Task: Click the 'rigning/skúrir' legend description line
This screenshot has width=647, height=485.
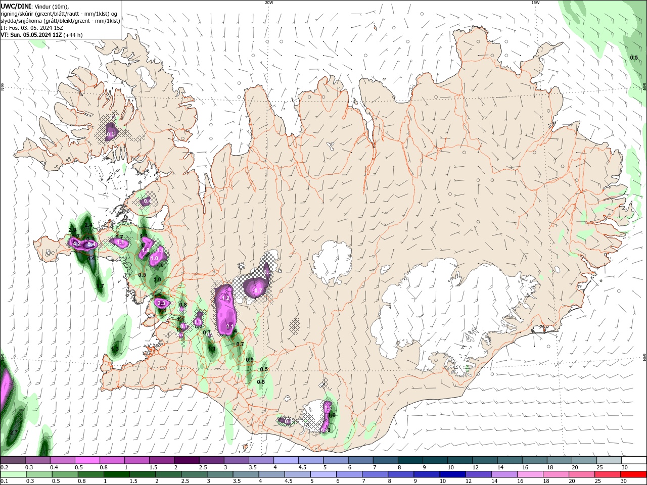Action: (60, 13)
